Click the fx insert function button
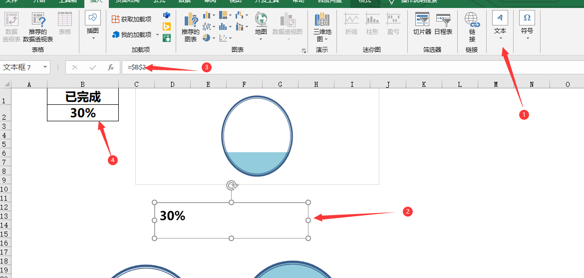 point(111,67)
